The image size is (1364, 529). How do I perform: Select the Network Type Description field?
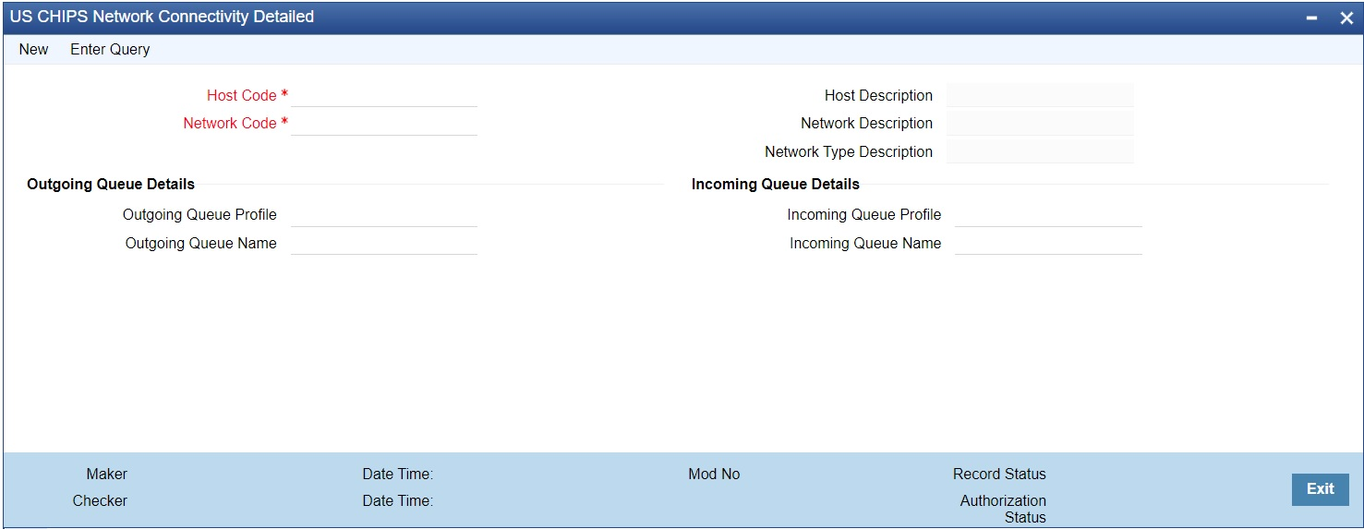click(x=1040, y=151)
